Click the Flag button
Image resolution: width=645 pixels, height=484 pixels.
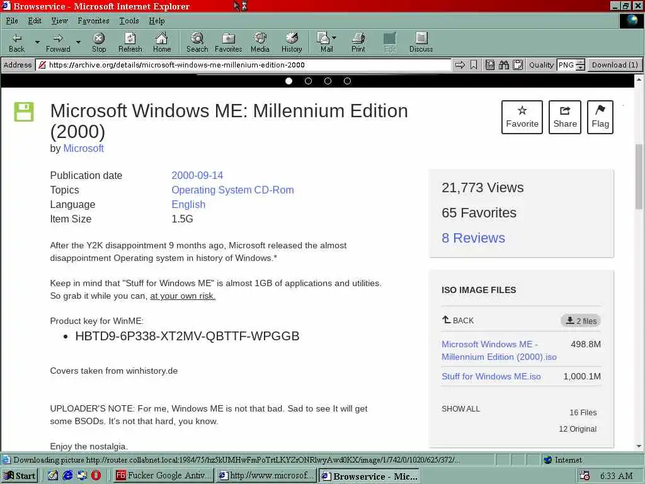600,117
